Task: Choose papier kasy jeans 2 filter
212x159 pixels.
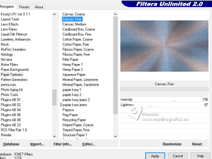Action: pyautogui.click(x=76, y=100)
